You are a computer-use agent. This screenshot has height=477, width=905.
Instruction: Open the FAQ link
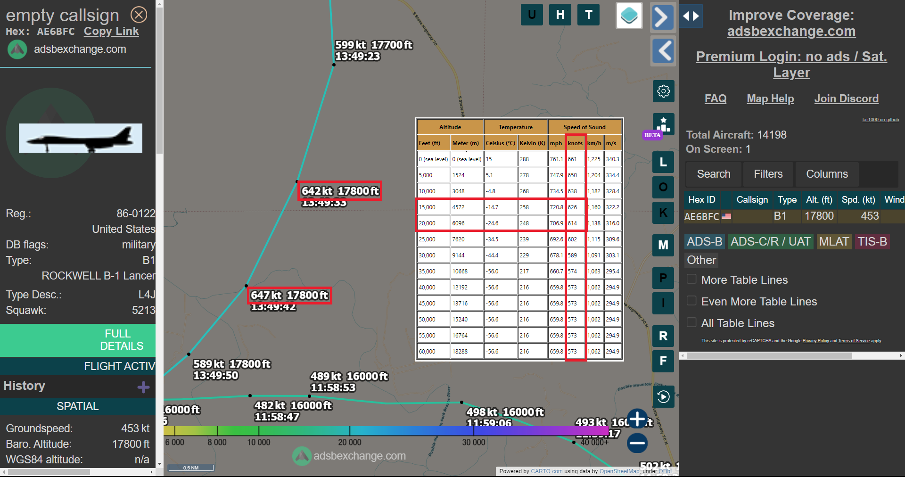coord(715,99)
